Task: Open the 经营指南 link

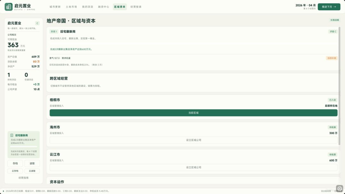Action: (24, 178)
